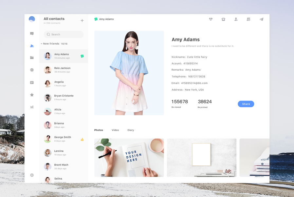Click the account number 415895314
Image resolution: width=294 pixels, height=197 pixels.
point(191,64)
